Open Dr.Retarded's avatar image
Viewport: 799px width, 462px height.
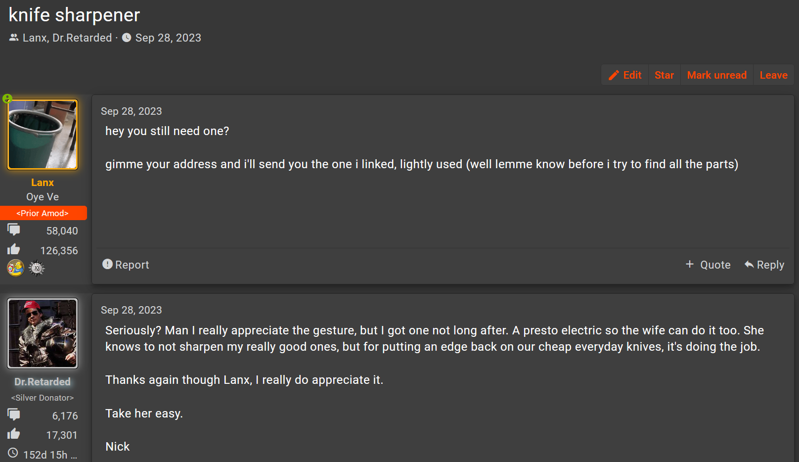pos(43,333)
